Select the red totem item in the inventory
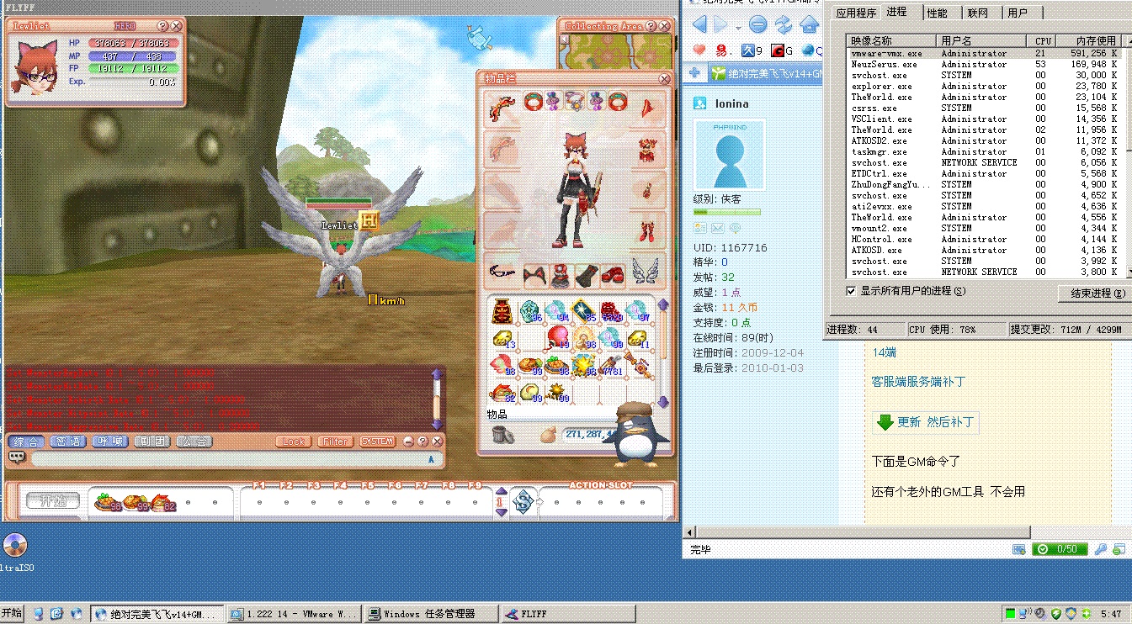This screenshot has height=624, width=1132. pyautogui.click(x=502, y=312)
